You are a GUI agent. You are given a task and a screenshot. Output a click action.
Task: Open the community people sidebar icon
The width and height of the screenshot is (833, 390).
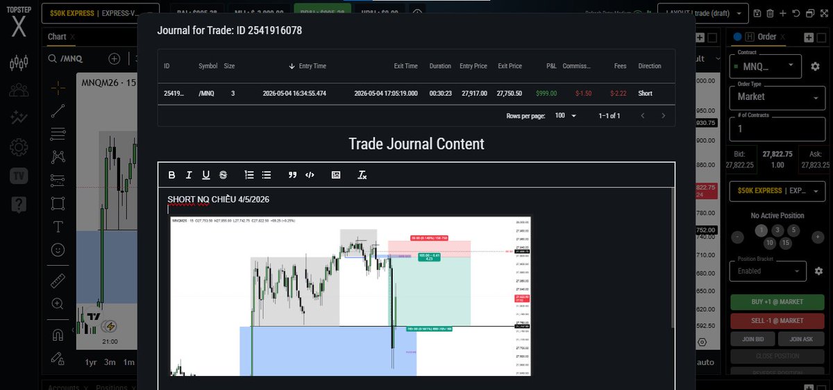point(19,90)
